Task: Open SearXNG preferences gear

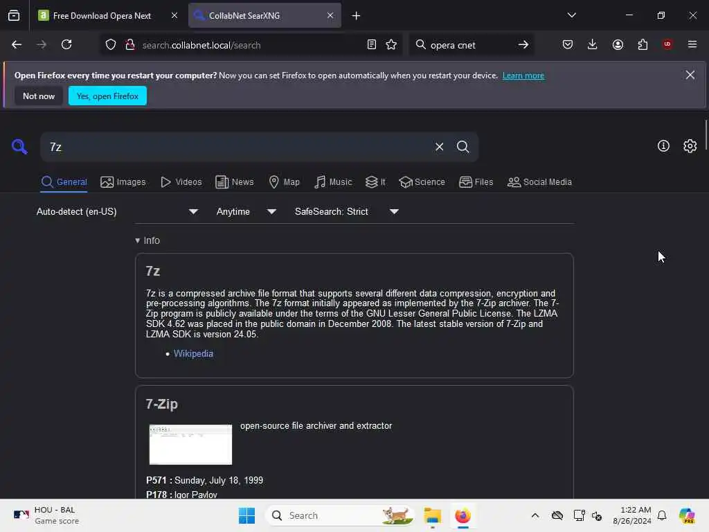Action: point(690,146)
